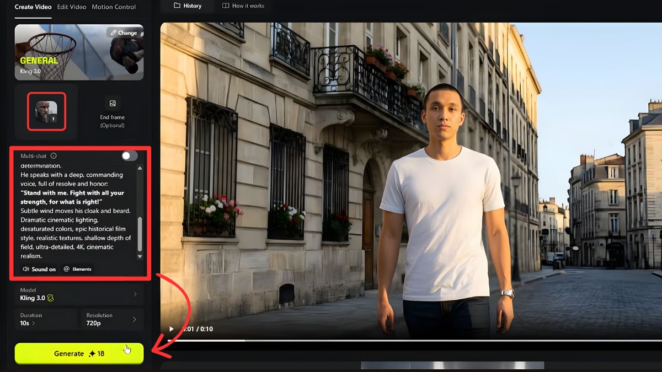Screen dimensions: 662x372
Task: Open the Motion Control tab
Action: (114, 7)
